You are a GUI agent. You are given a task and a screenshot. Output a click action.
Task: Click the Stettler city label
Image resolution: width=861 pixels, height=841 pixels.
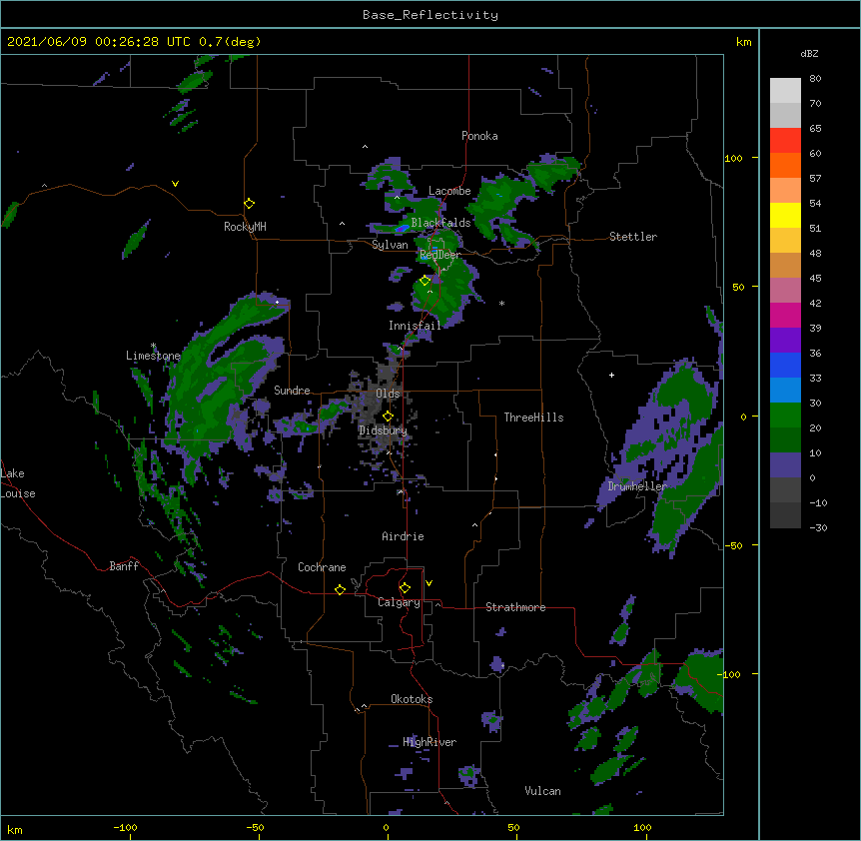pyautogui.click(x=633, y=237)
